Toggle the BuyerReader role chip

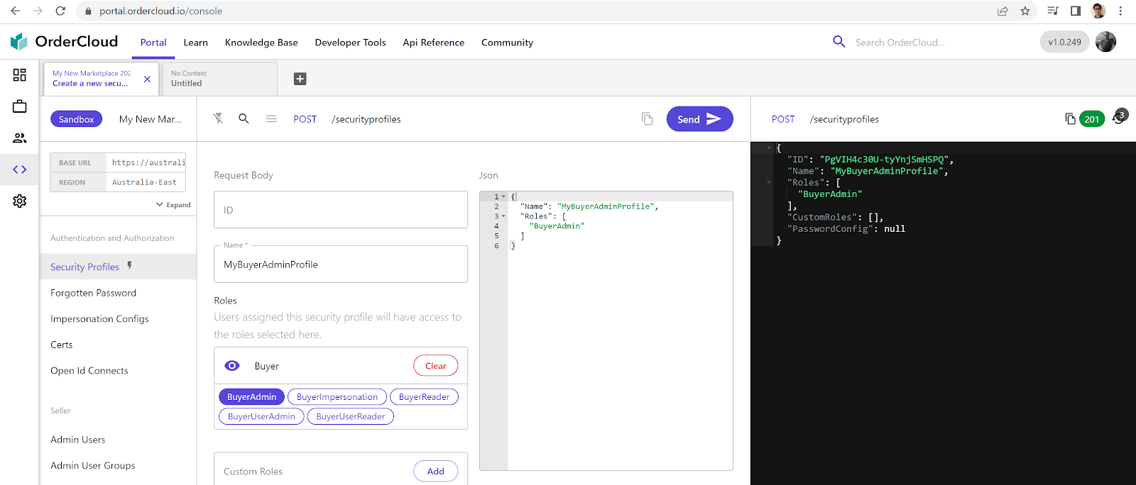(x=424, y=397)
